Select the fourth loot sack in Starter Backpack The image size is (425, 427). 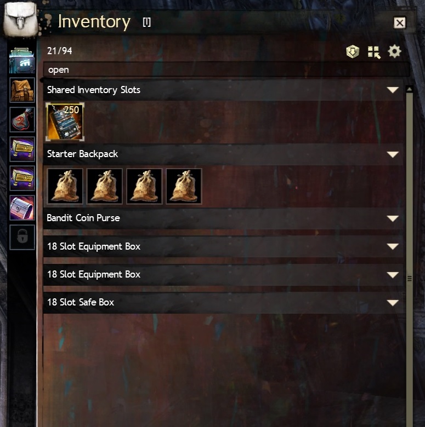pyautogui.click(x=184, y=186)
